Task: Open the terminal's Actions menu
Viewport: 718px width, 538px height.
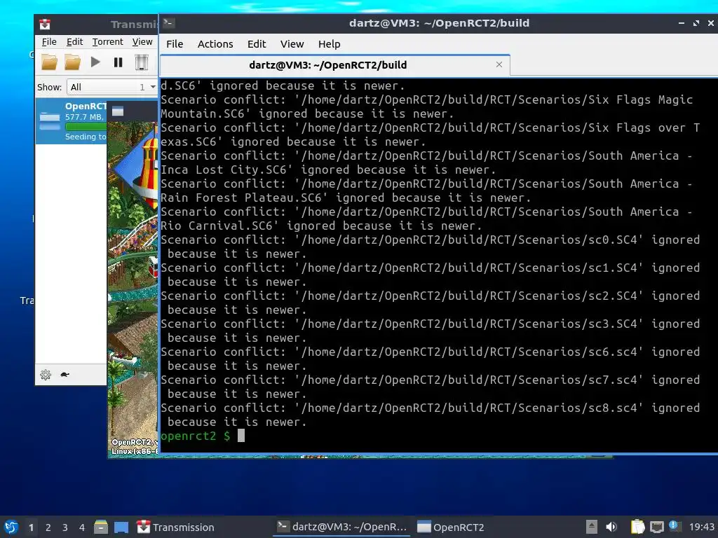Action: [215, 44]
